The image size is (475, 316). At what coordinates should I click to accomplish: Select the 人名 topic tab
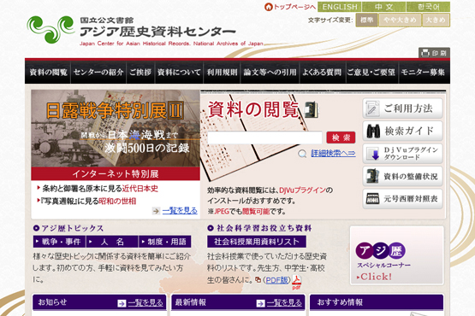point(112,242)
